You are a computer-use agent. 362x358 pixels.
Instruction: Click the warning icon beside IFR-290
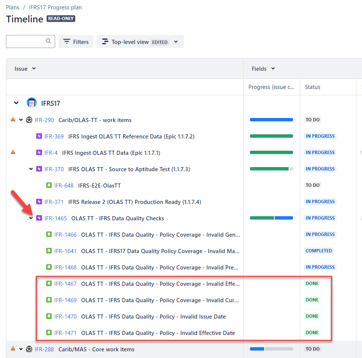coord(13,119)
